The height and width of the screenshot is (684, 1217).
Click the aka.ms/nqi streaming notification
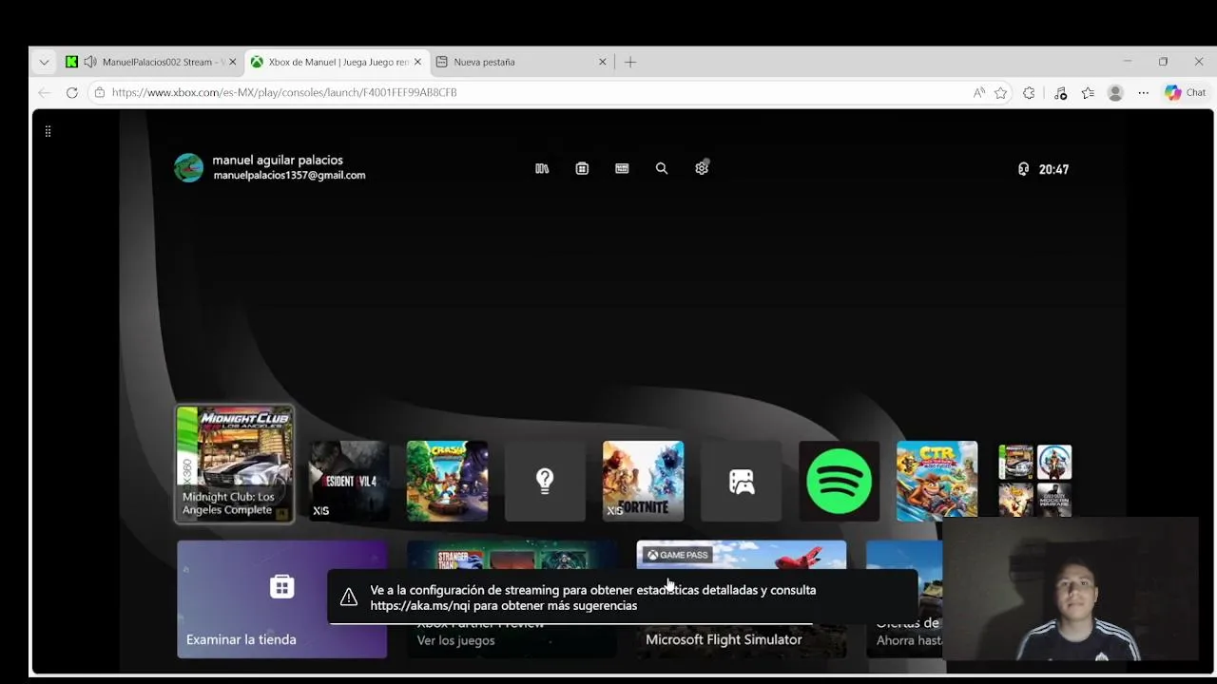click(623, 598)
